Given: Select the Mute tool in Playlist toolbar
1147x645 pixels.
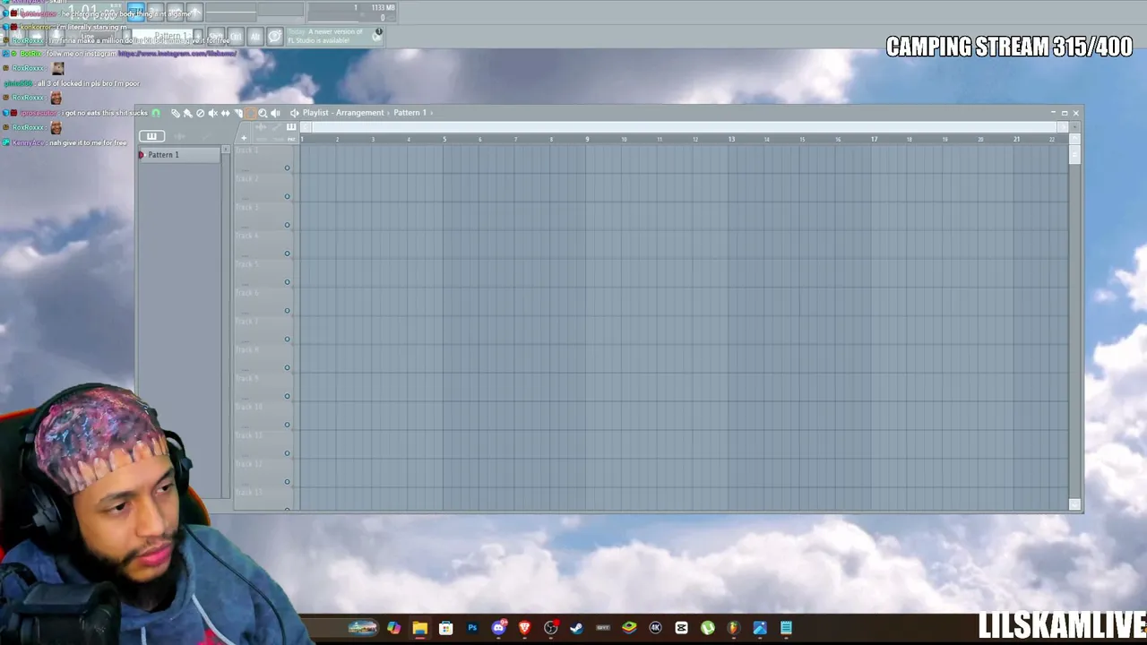Looking at the screenshot, I should pos(213,113).
